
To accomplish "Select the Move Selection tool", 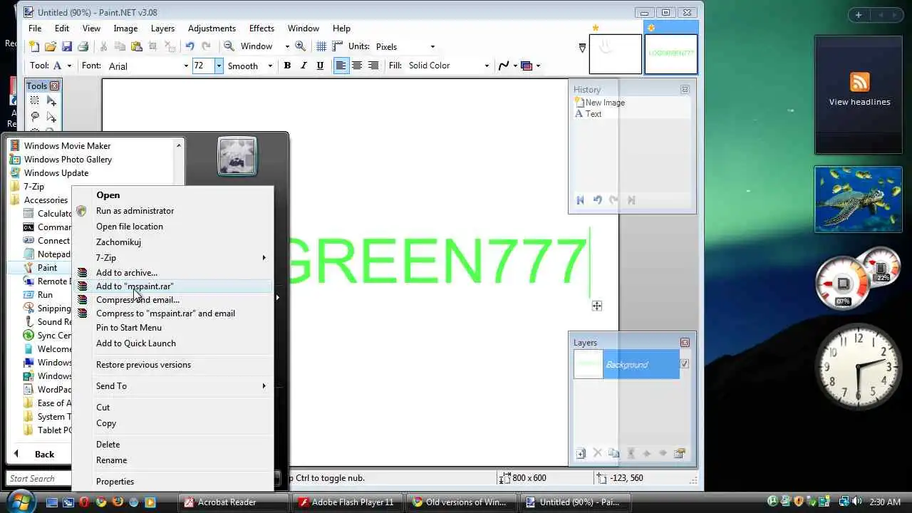I will pos(51,117).
